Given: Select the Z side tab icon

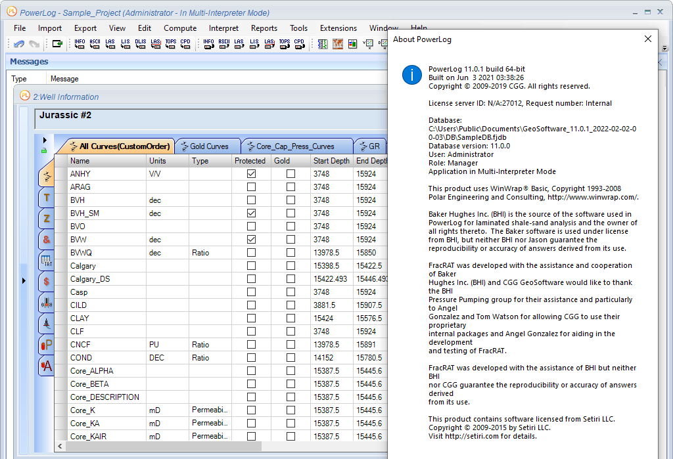Looking at the screenshot, I should [x=47, y=219].
